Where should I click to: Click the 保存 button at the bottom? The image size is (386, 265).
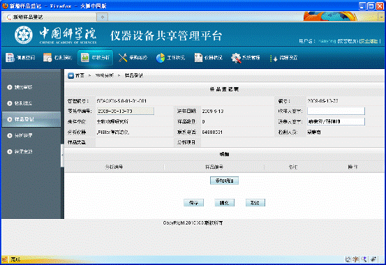(x=193, y=203)
